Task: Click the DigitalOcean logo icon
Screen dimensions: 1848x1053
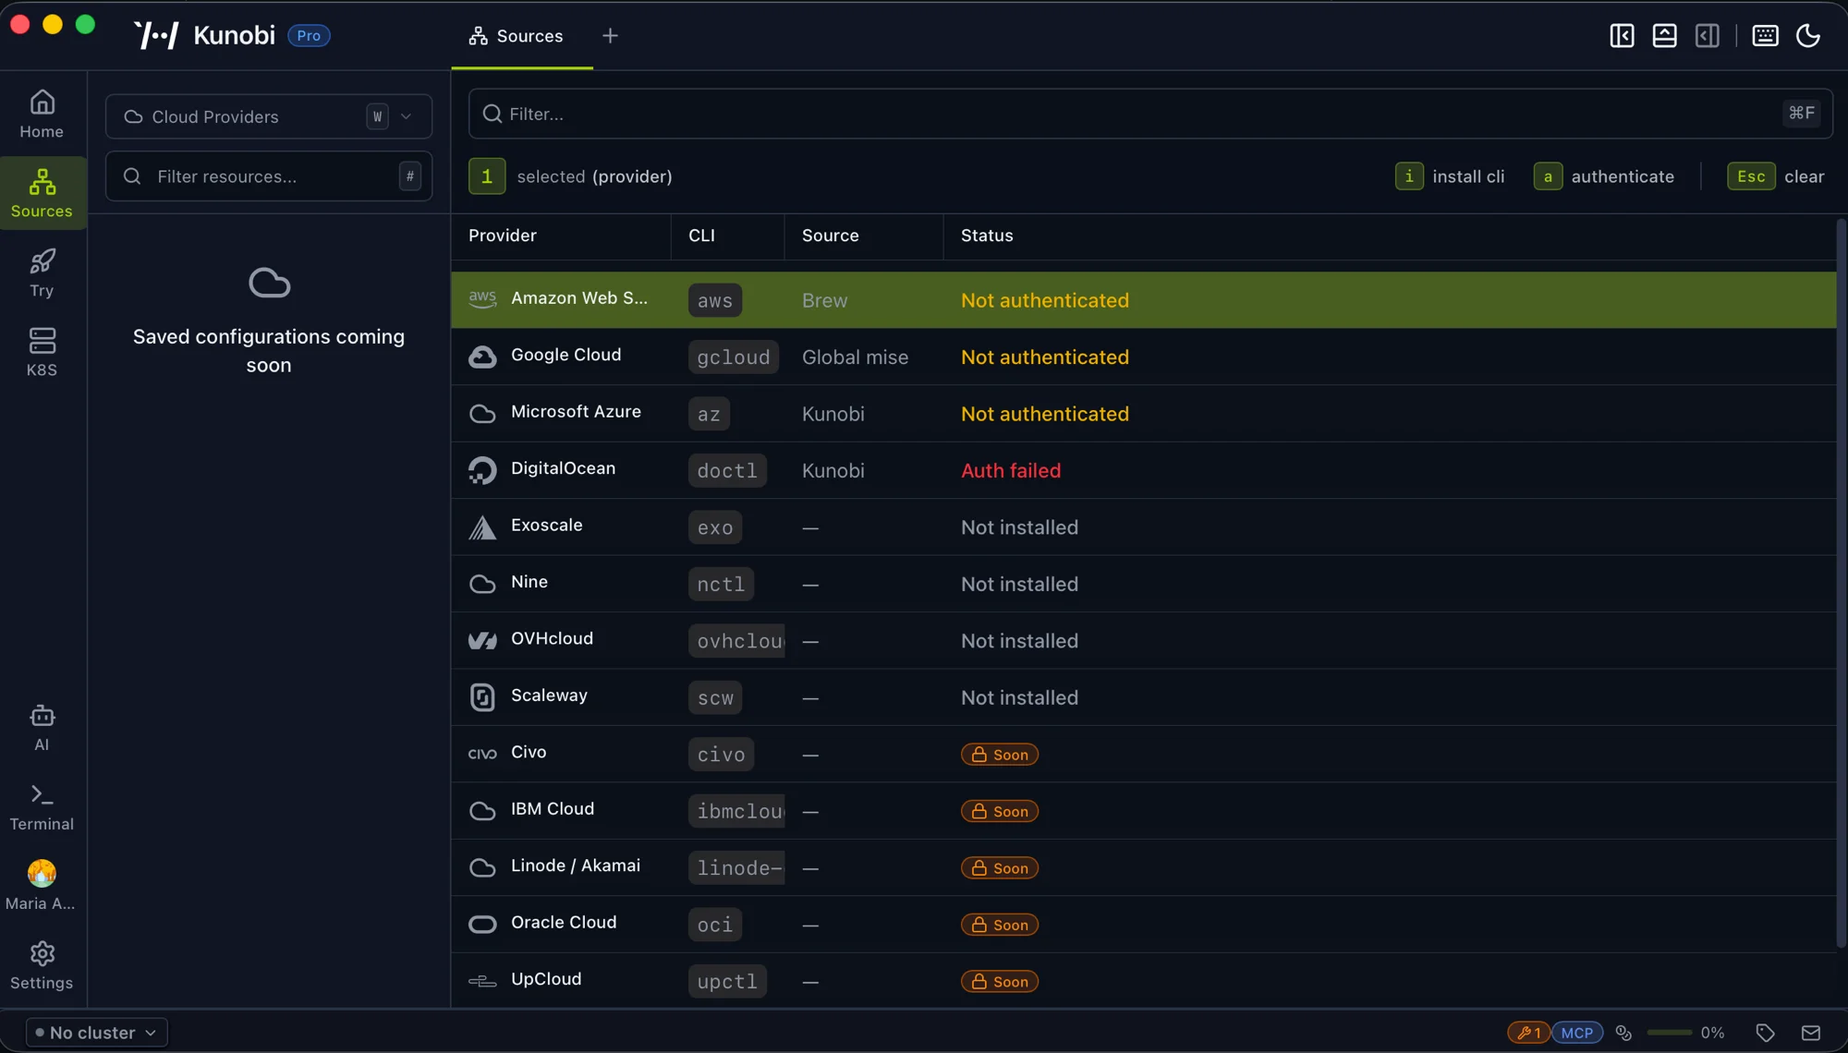Action: pyautogui.click(x=482, y=470)
